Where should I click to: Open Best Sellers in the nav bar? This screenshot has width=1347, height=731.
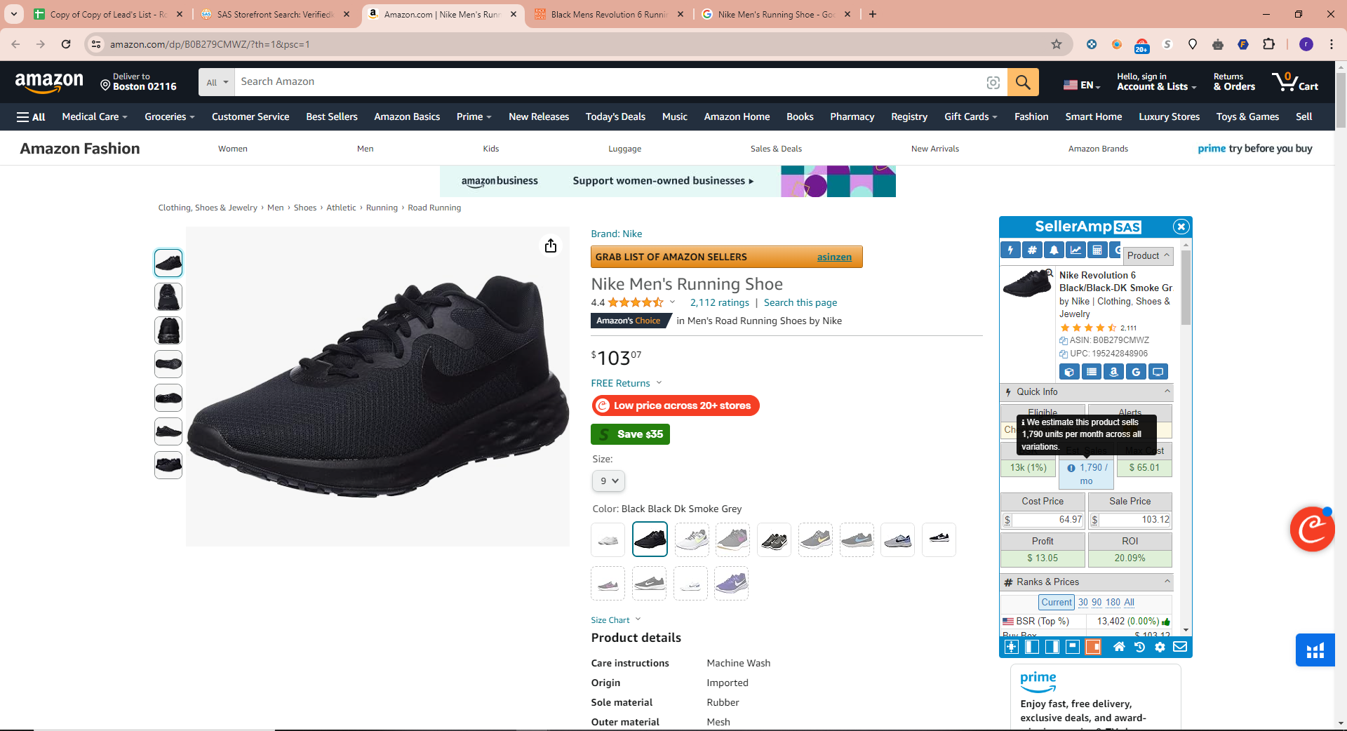332,117
